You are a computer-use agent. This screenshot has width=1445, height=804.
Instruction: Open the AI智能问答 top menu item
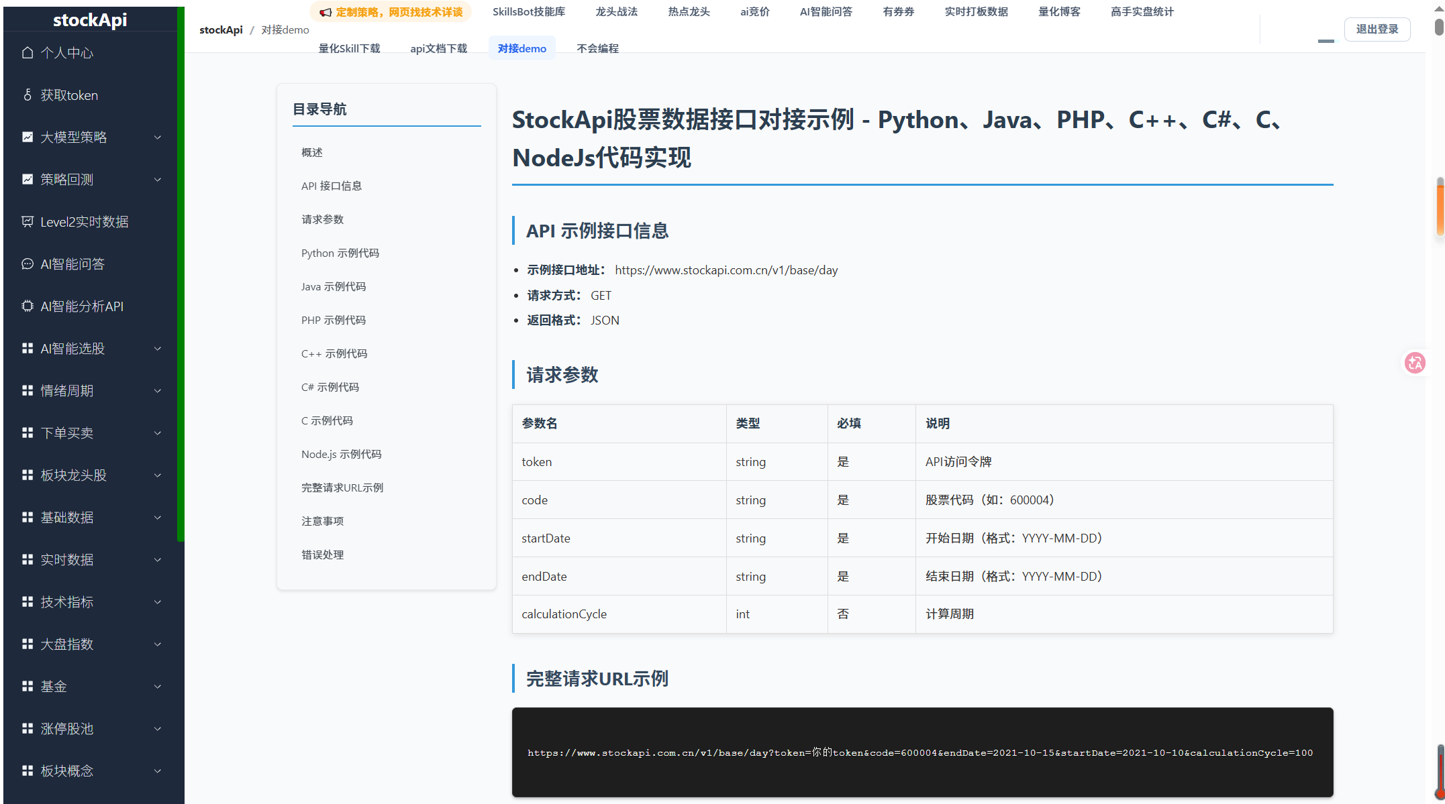pyautogui.click(x=826, y=11)
